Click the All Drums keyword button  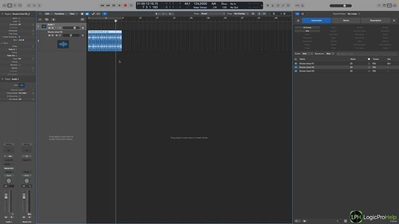307,27
